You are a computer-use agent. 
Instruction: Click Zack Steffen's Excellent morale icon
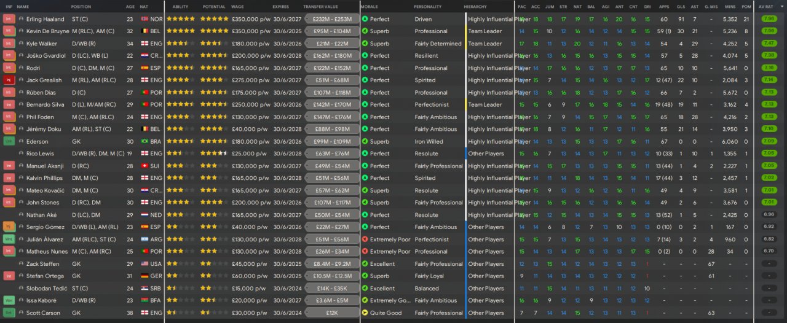coord(365,263)
